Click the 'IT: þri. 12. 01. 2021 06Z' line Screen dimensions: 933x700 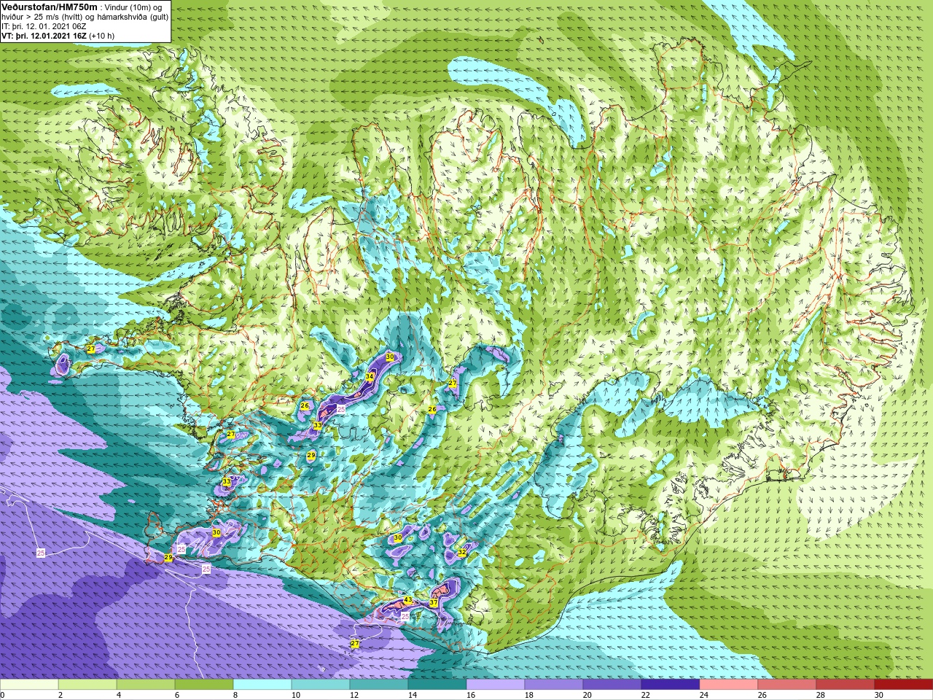click(44, 26)
